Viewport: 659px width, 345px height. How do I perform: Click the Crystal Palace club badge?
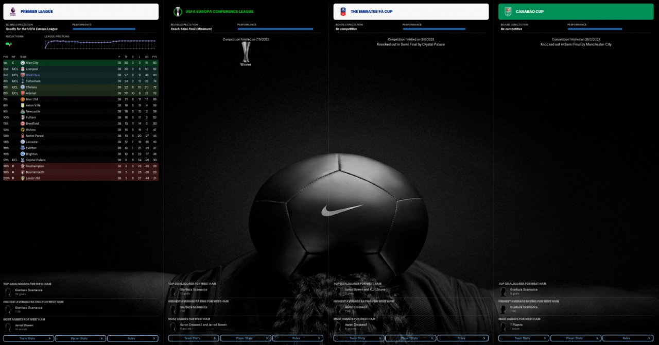(23, 160)
